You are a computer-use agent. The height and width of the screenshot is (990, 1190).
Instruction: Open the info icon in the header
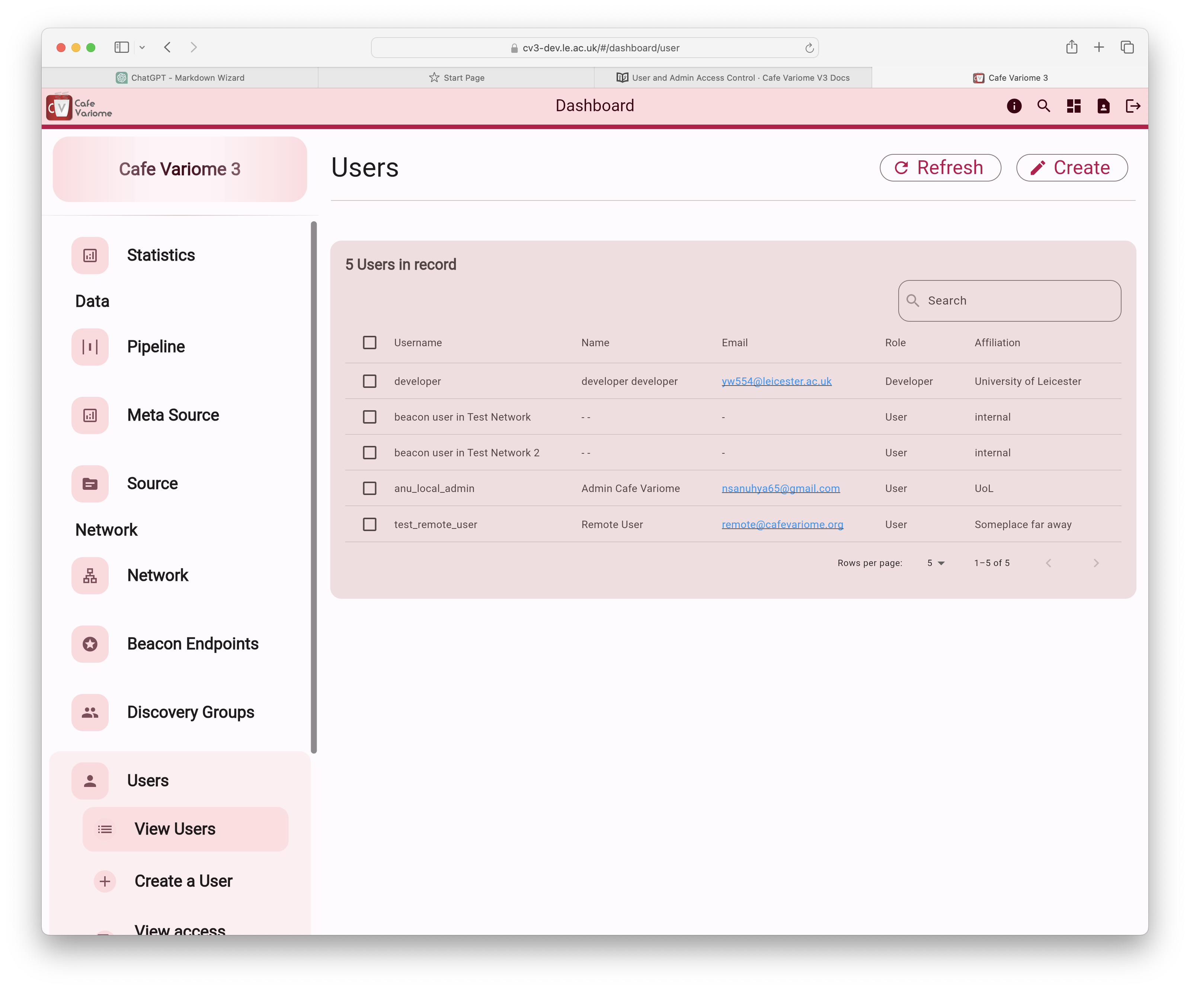1014,106
